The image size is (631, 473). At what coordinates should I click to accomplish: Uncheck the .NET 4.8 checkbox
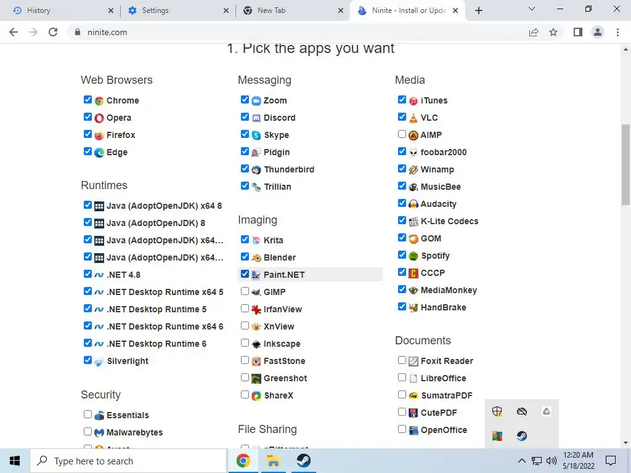88,273
